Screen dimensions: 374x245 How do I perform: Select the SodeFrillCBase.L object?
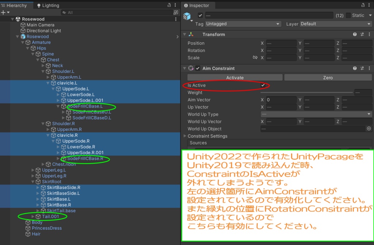tap(85, 106)
